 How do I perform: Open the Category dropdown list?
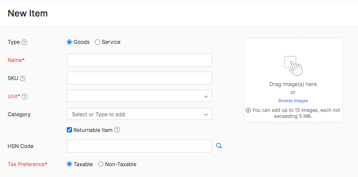139,114
